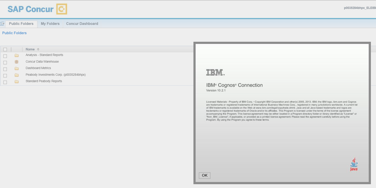Screen dimensions: 376x188
Task: Click the Standard Peabody Reports folder icon
Action: click(x=17, y=82)
